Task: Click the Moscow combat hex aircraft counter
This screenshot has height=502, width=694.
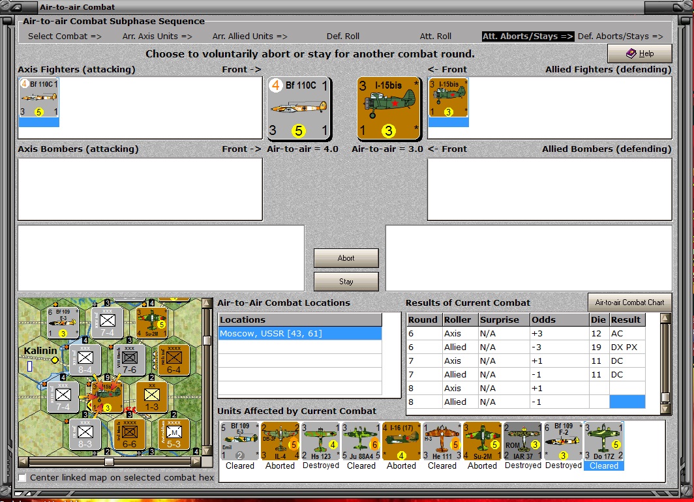Action: 107,397
